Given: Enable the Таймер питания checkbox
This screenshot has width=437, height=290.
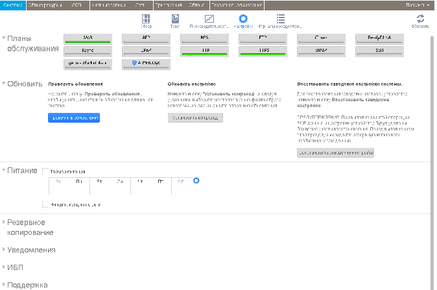Looking at the screenshot, I should point(45,171).
